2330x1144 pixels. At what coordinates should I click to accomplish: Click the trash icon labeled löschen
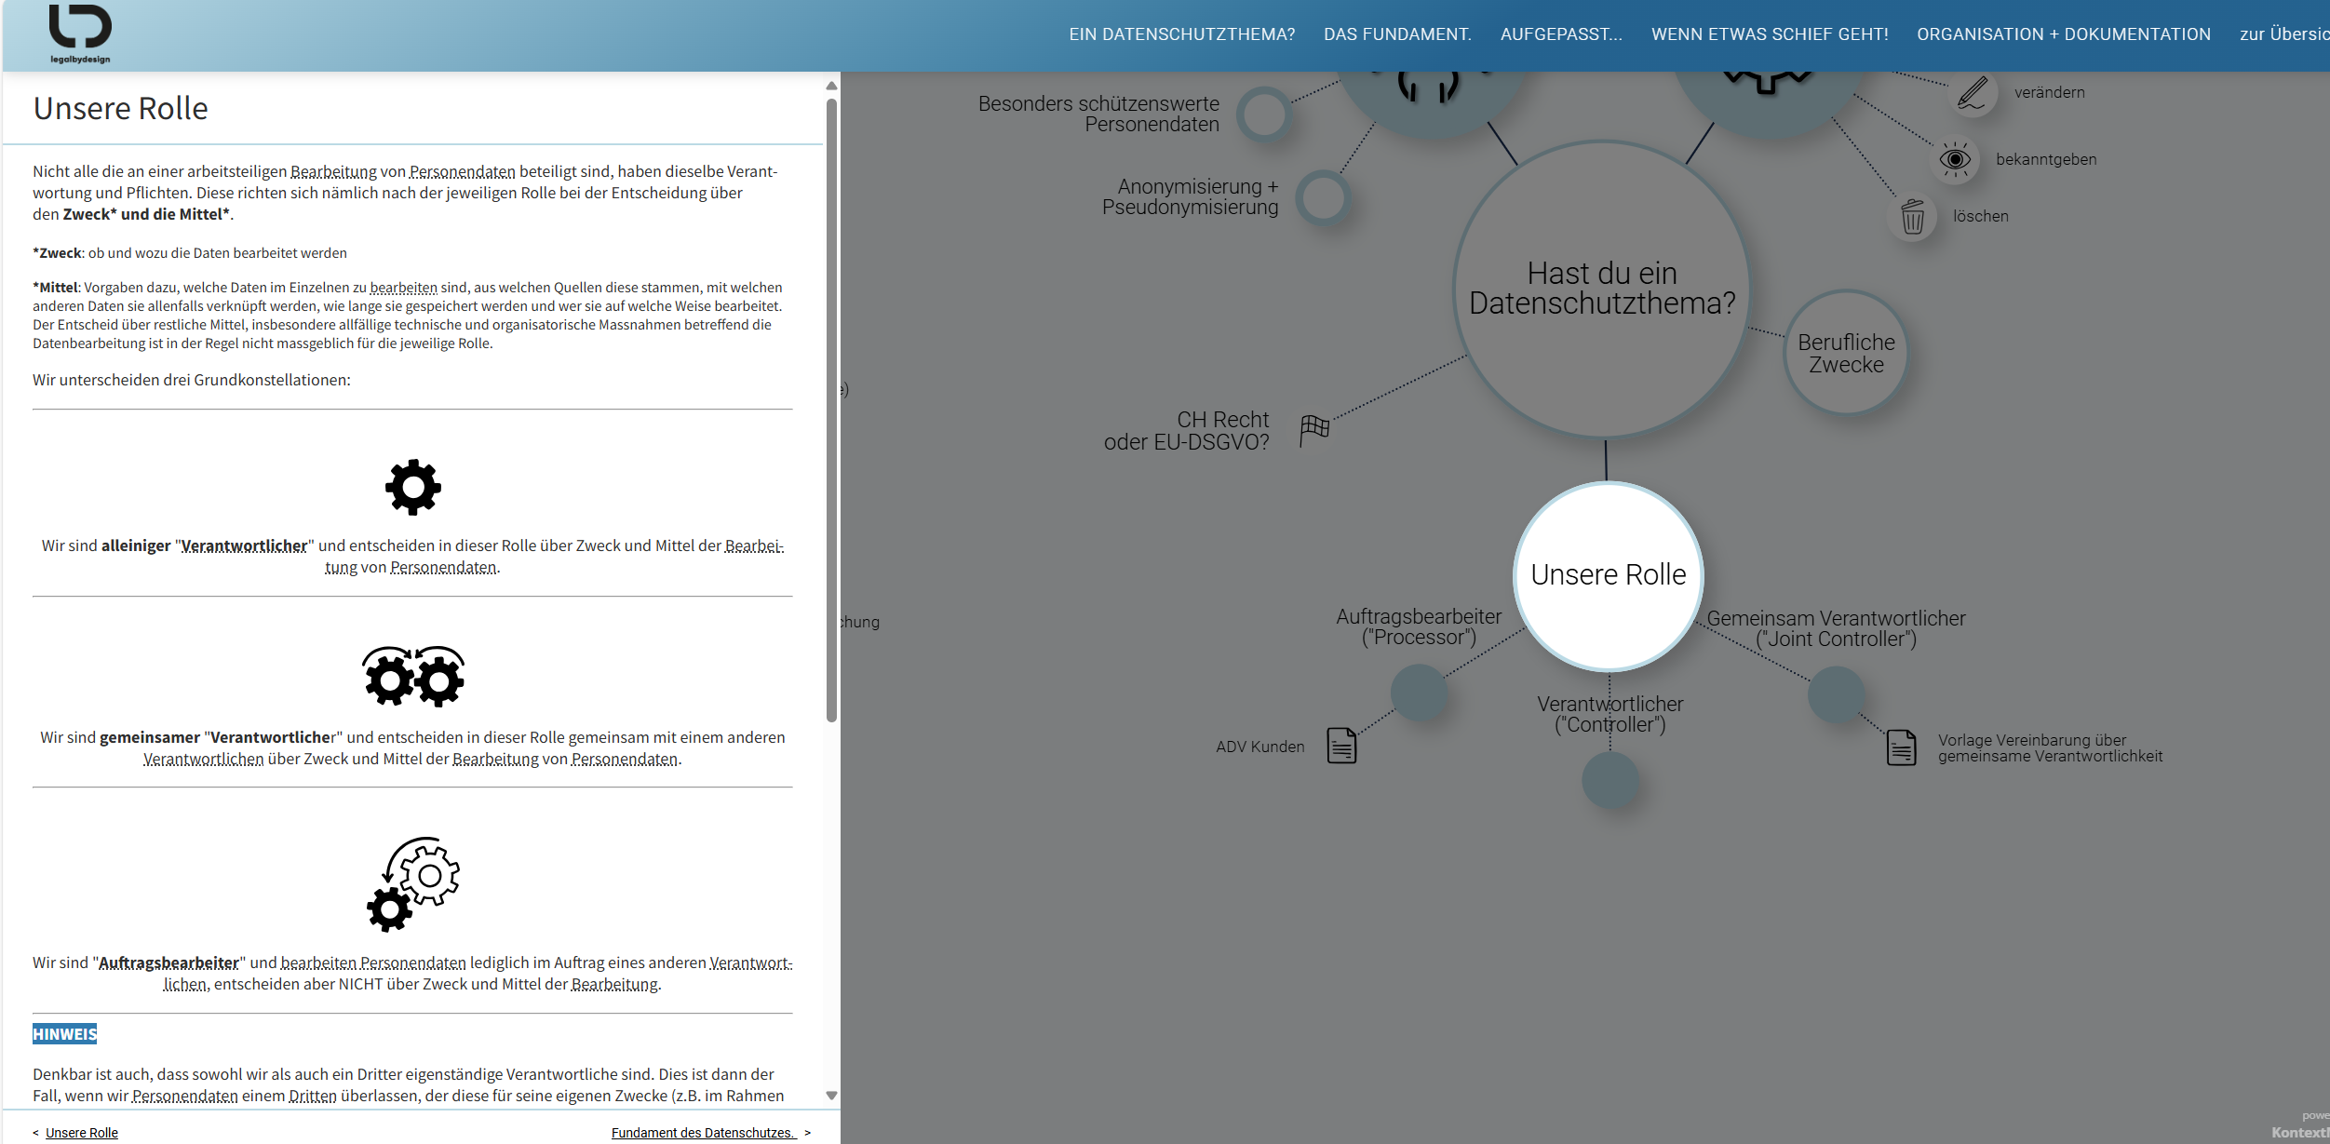click(x=1912, y=217)
